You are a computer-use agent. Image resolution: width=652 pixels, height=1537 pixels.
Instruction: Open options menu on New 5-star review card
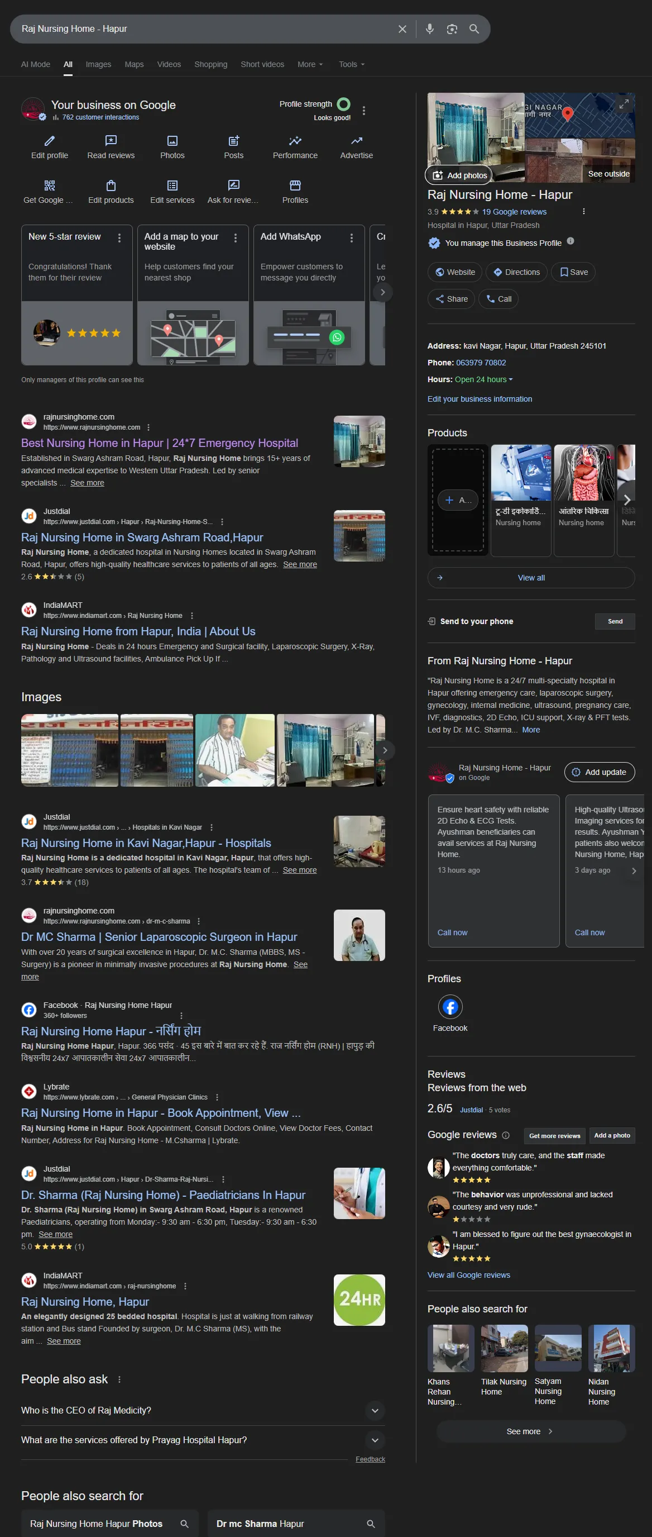pyautogui.click(x=120, y=238)
